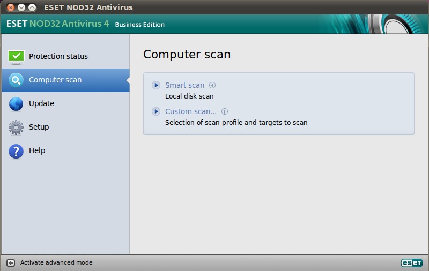Image resolution: width=429 pixels, height=271 pixels.
Task: Click the plus icon for advanced mode
Action: 11,263
